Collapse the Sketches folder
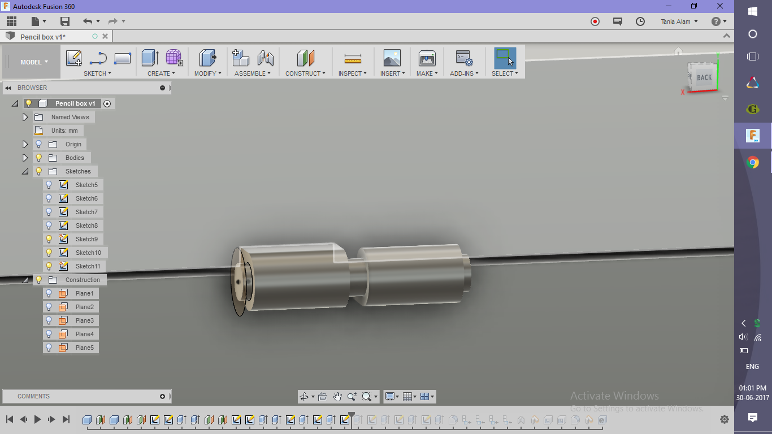 coord(25,171)
